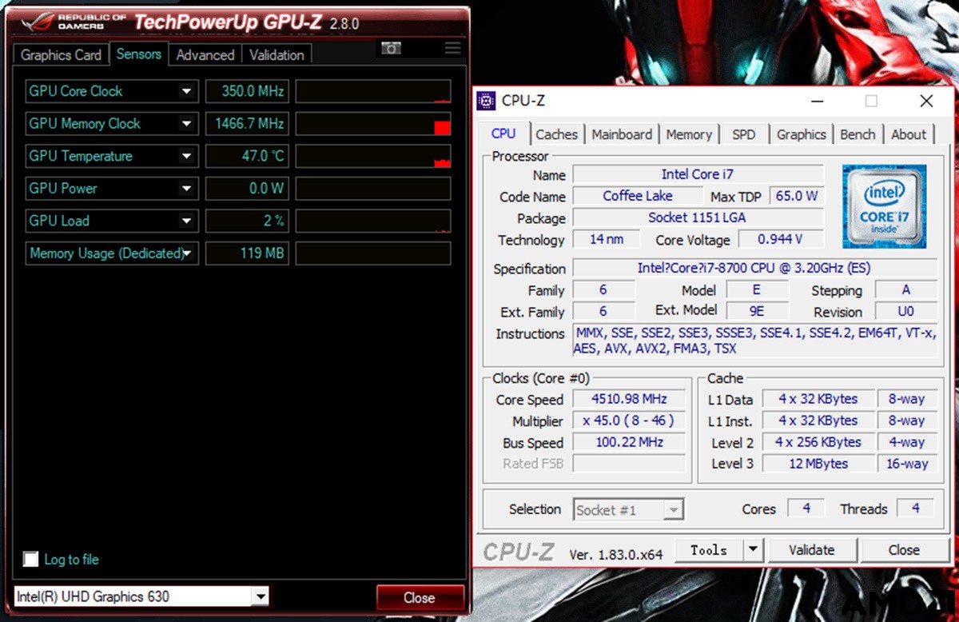Image resolution: width=959 pixels, height=622 pixels.
Task: Switch to the Caches tab in CPU-Z
Action: pos(557,134)
